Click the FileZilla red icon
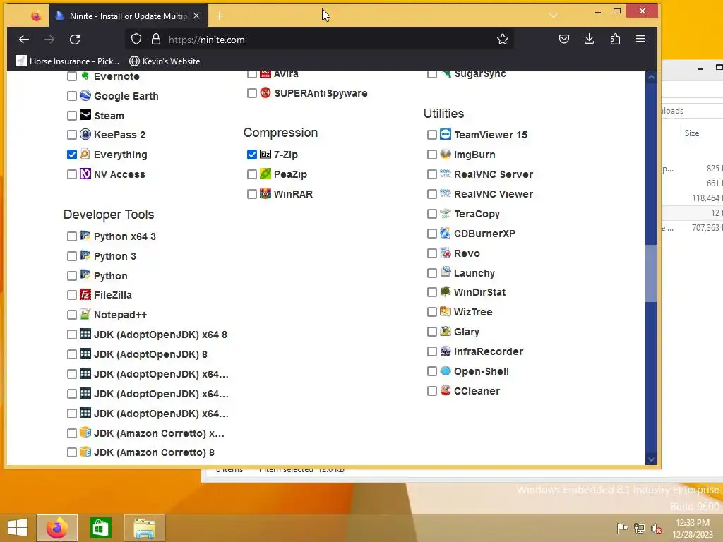This screenshot has width=723, height=542. (x=85, y=294)
